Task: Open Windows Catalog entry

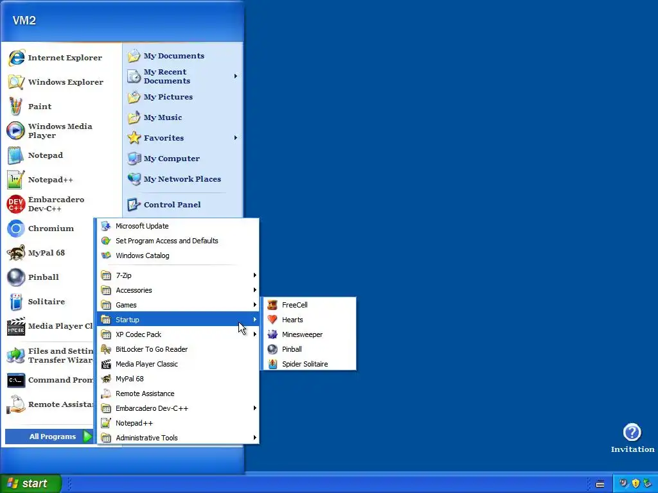Action: coord(178,255)
